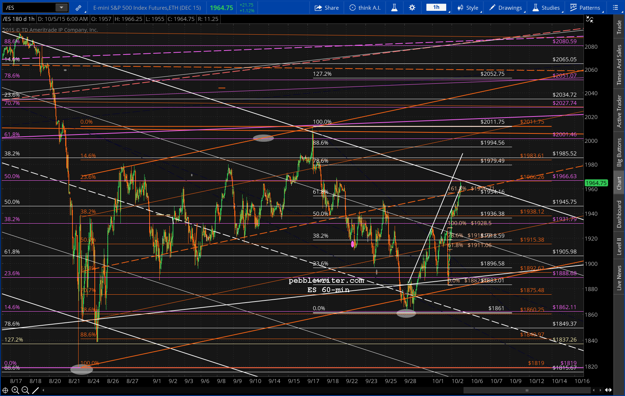Click the Share button

point(327,8)
